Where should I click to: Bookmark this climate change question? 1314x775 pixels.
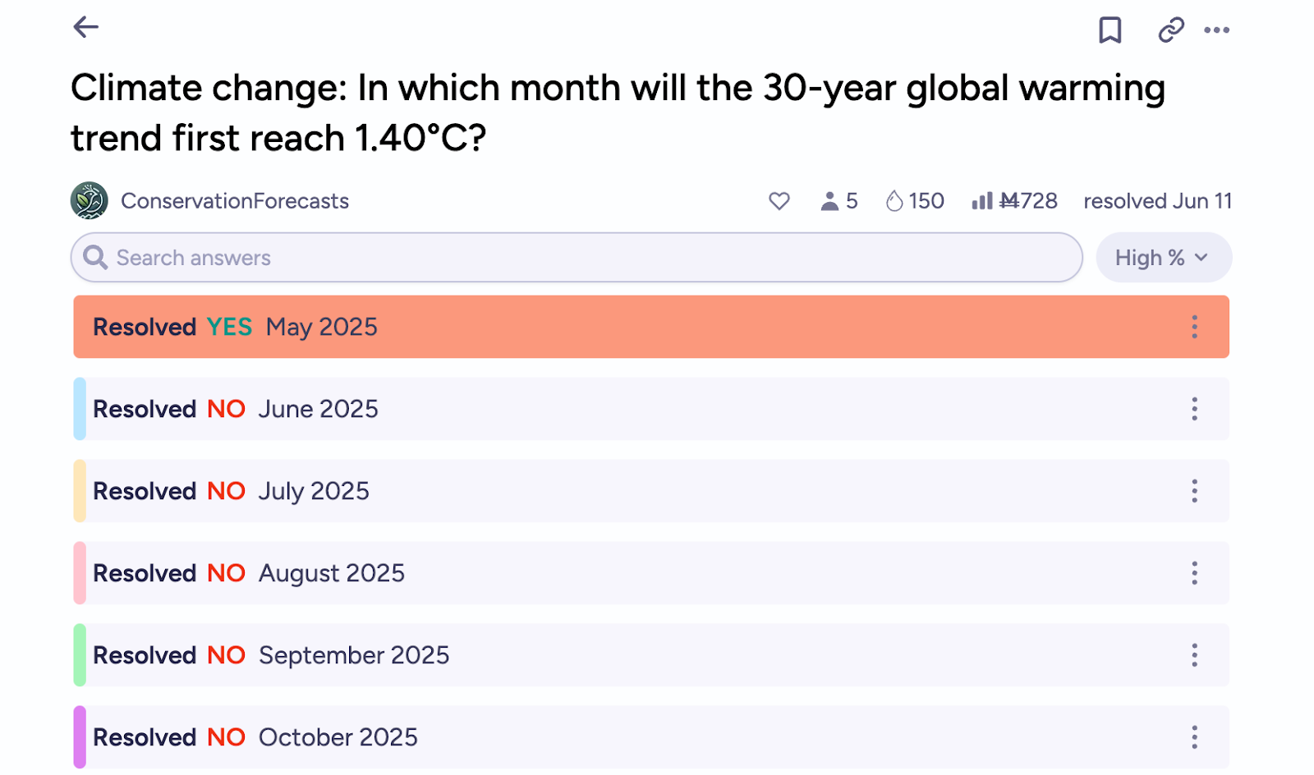[1110, 30]
